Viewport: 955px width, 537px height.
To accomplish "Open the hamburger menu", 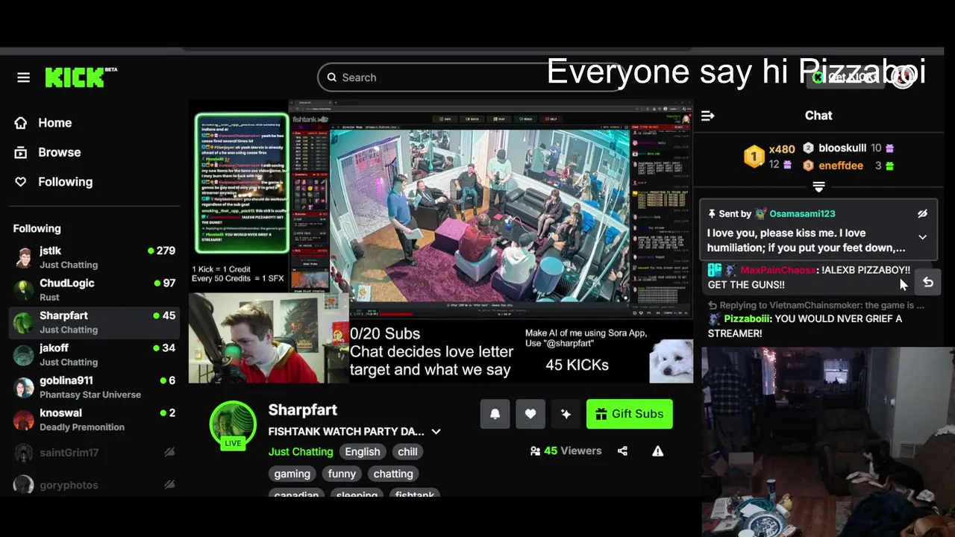I will click(24, 78).
